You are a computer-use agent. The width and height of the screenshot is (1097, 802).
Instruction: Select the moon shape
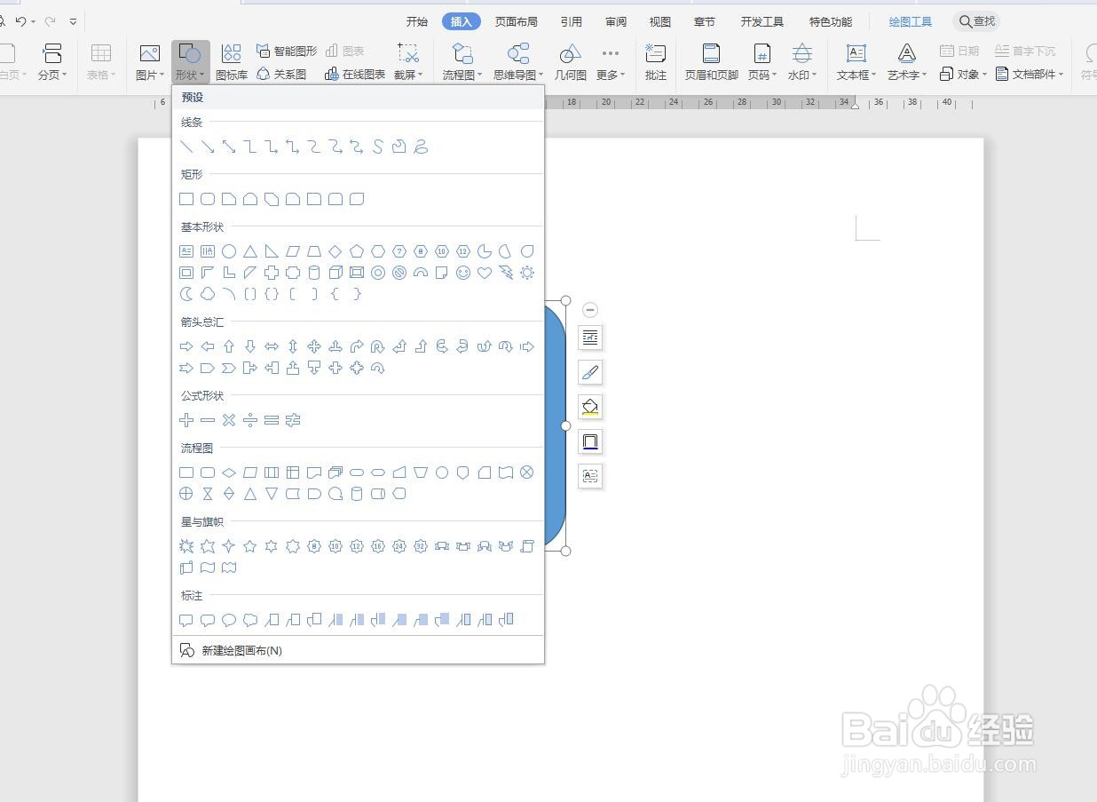click(186, 294)
